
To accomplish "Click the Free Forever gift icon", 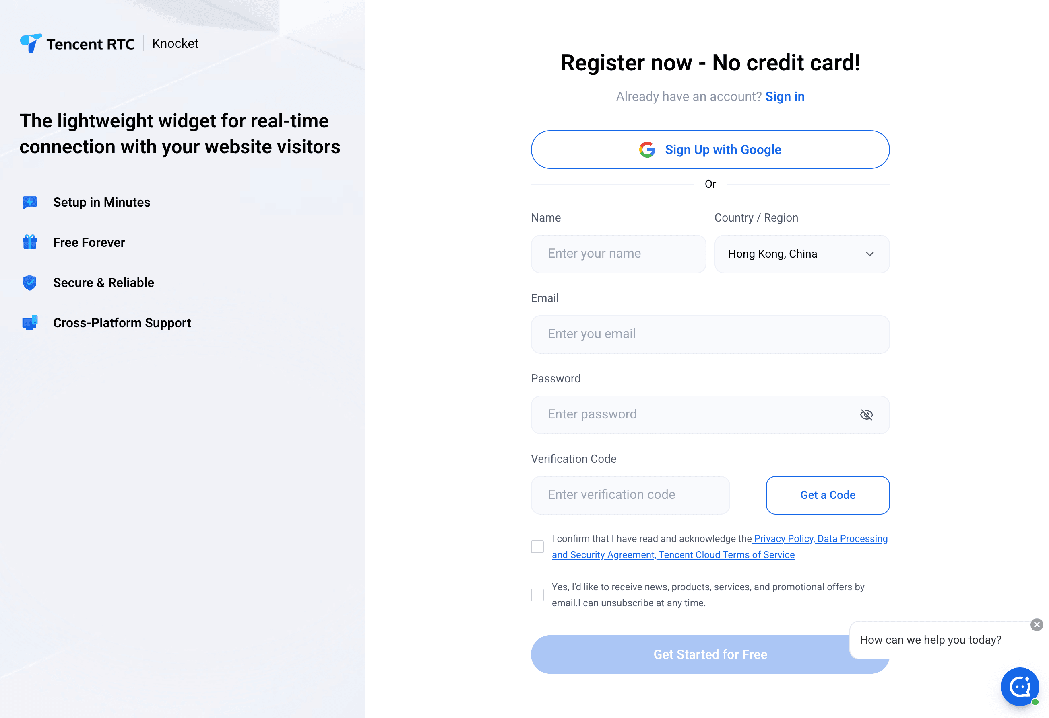I will 30,242.
